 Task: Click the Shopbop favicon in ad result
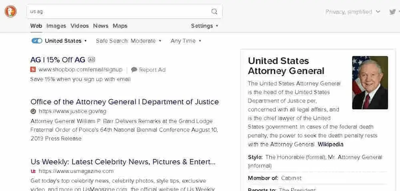pyautogui.click(x=33, y=69)
